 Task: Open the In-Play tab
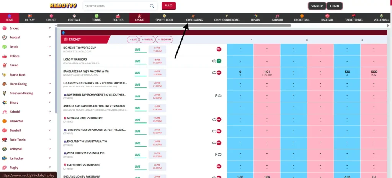click(x=30, y=18)
